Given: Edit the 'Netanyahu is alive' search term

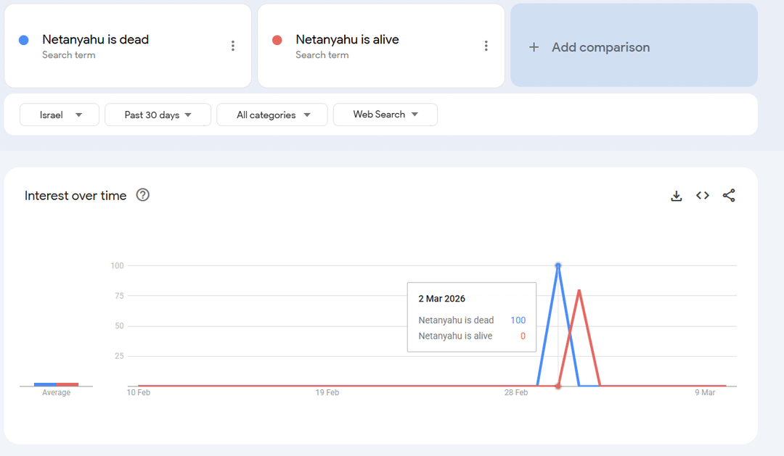Looking at the screenshot, I should [x=347, y=40].
